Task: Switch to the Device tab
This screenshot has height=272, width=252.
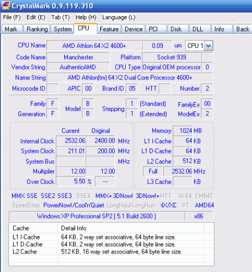Action: pyautogui.click(x=133, y=29)
